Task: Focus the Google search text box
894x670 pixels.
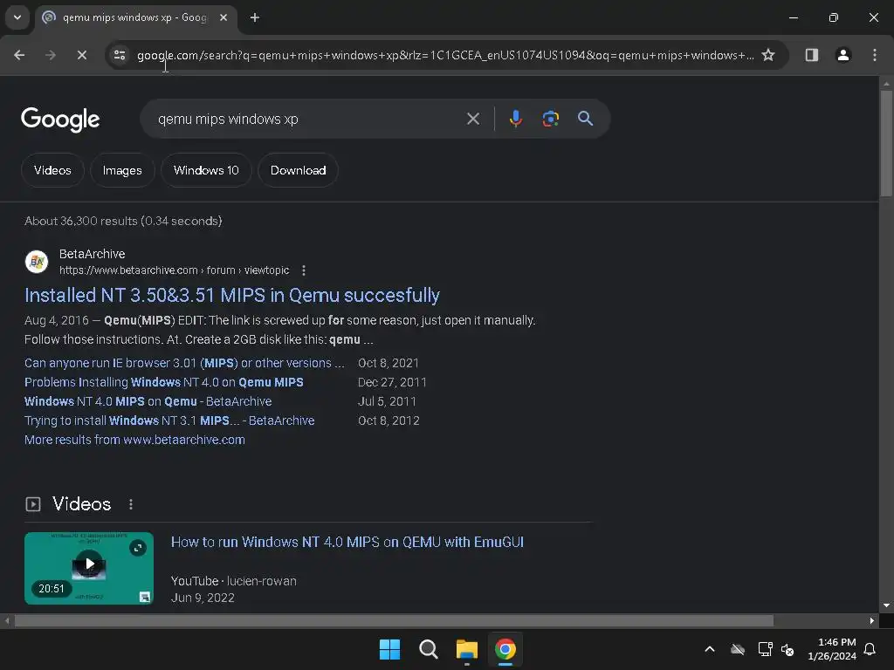Action: [308, 119]
